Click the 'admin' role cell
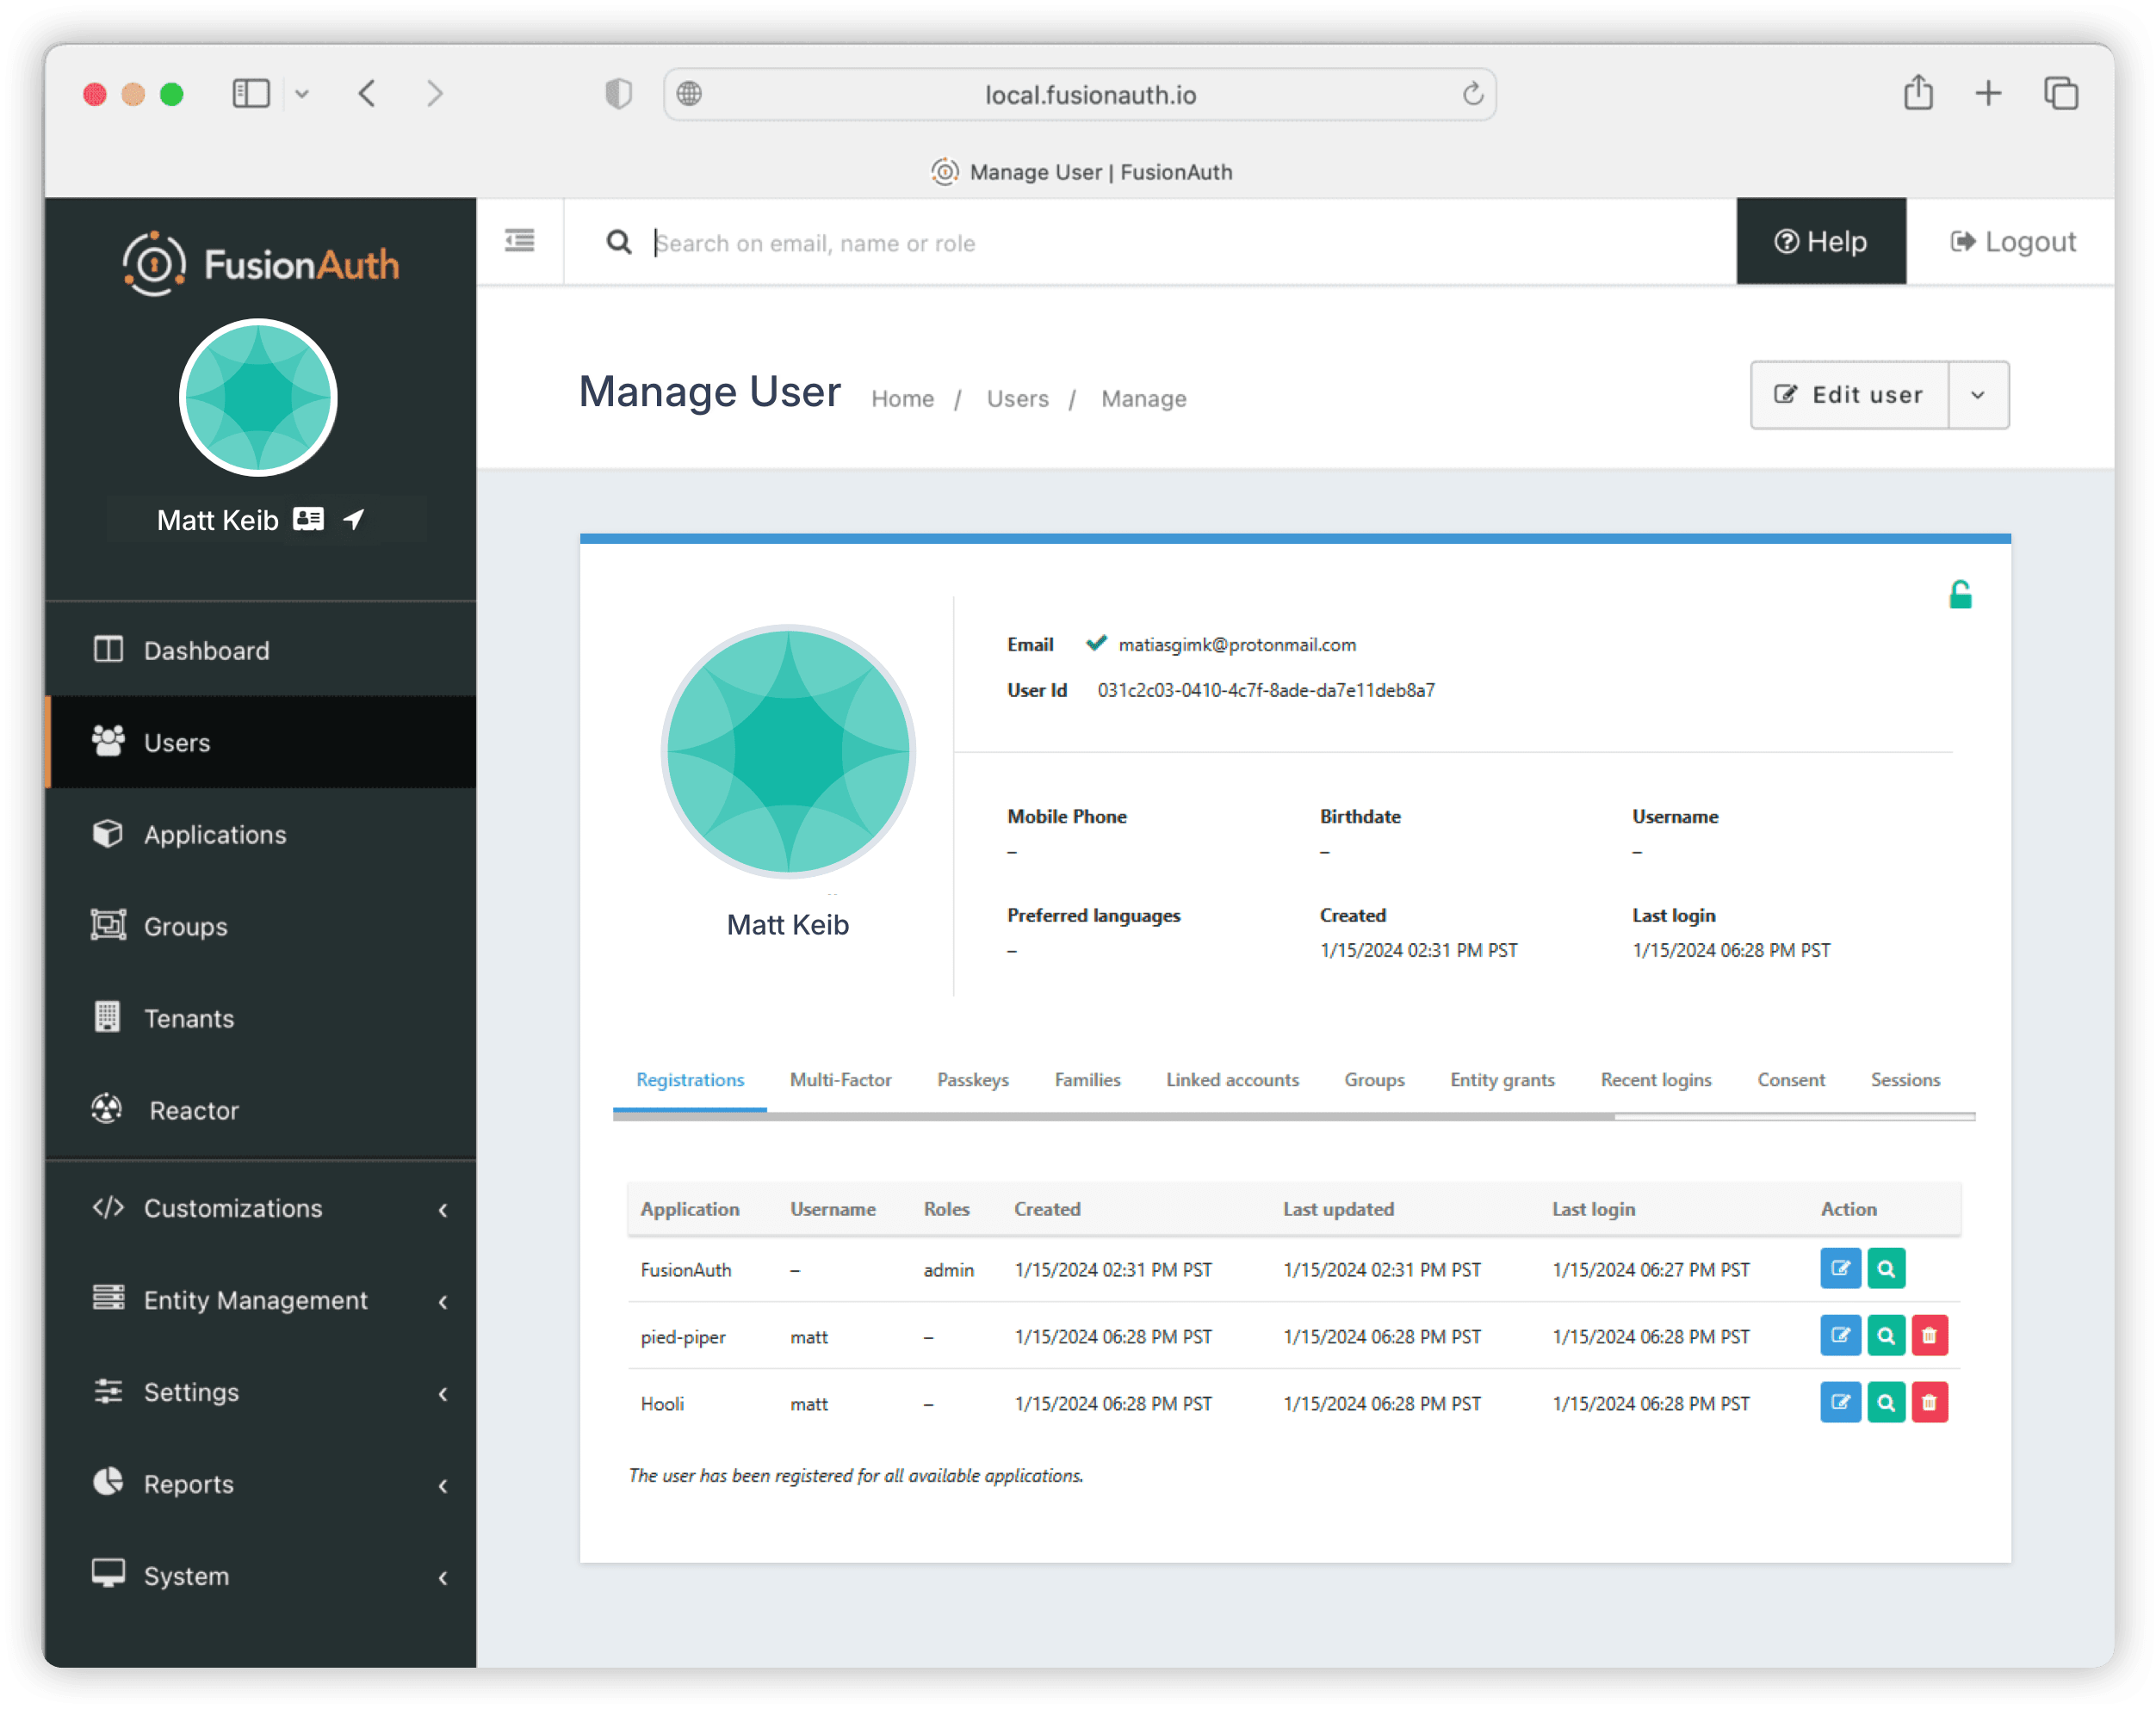 [948, 1269]
